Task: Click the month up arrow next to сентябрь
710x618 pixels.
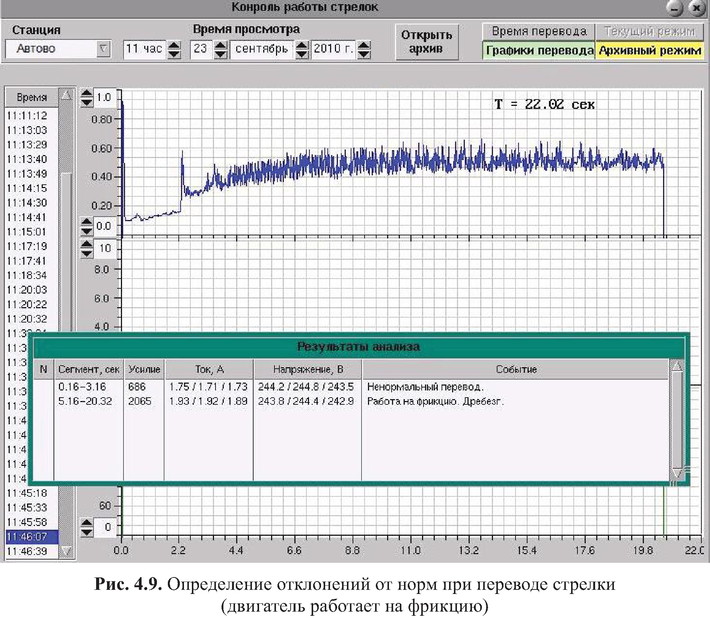Action: tap(301, 45)
